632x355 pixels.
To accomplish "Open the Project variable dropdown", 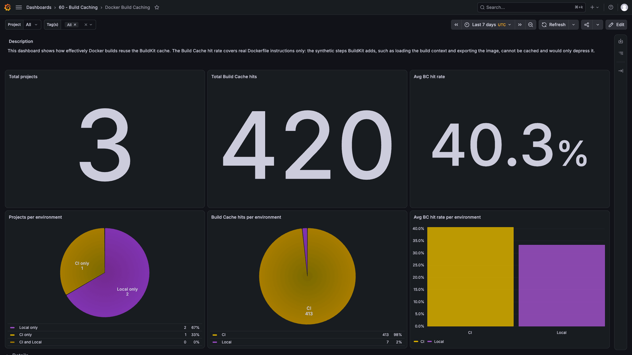I will [x=32, y=25].
